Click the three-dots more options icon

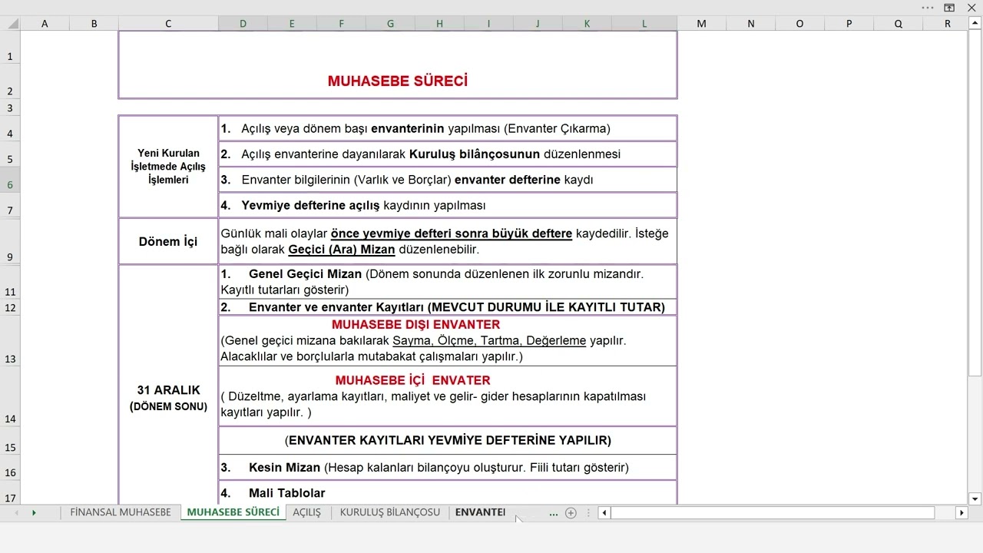coord(928,8)
